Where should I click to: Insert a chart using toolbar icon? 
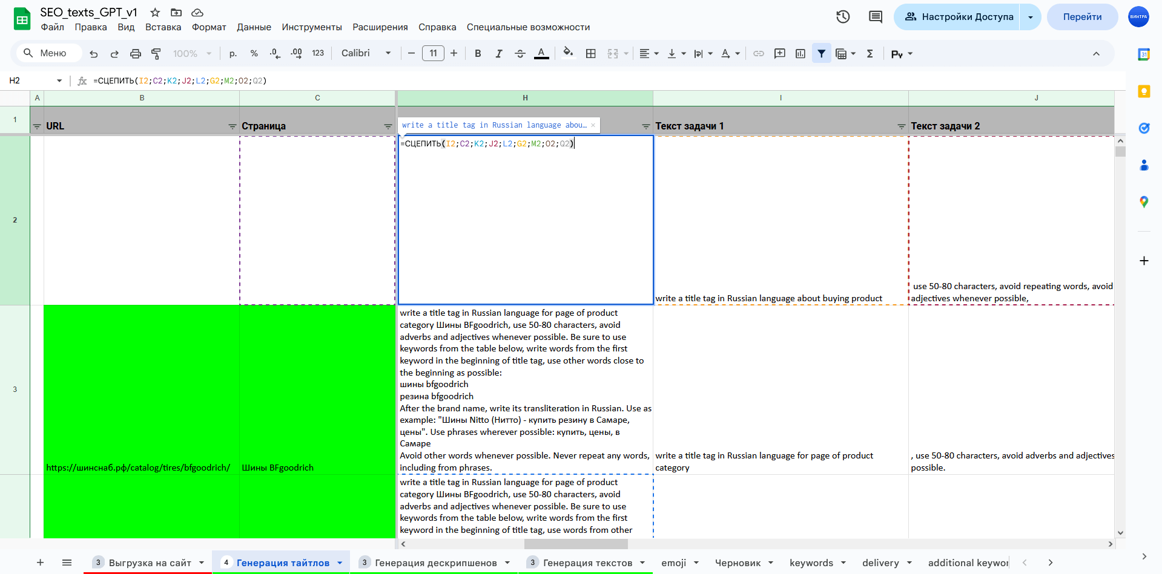(801, 54)
